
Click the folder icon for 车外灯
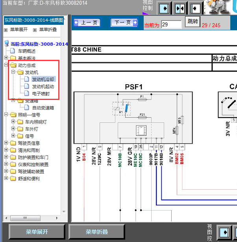20,129
